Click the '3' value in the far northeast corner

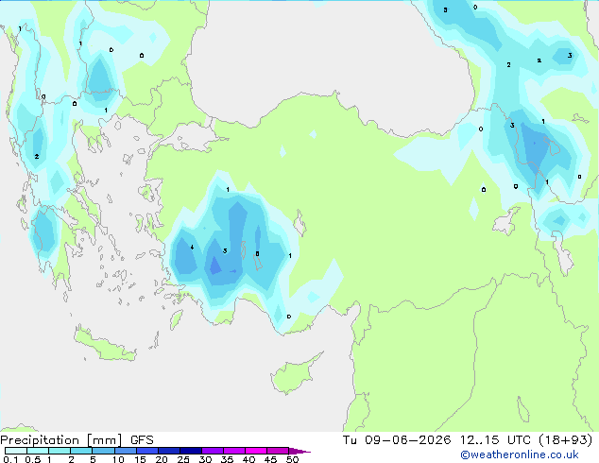570,56
